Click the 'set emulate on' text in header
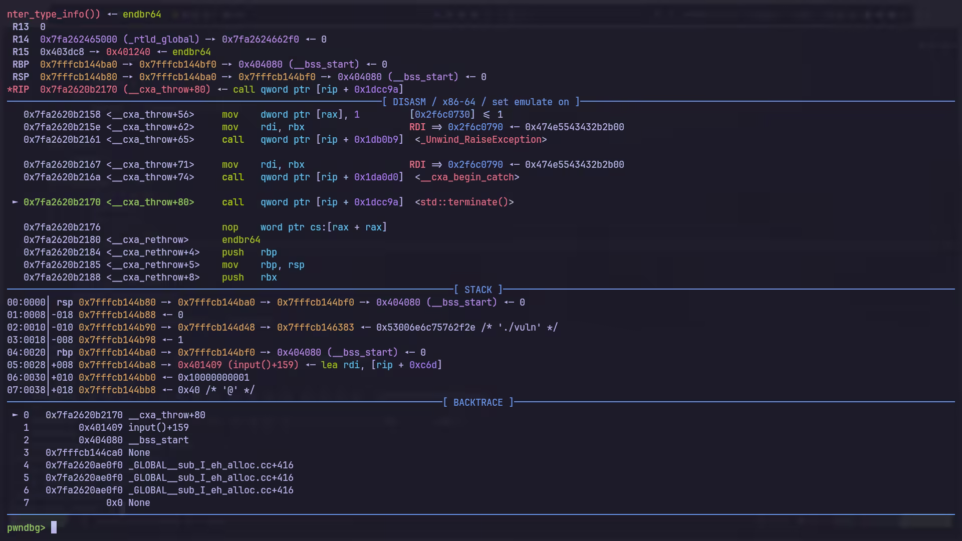Screen dimensions: 962x541 pos(531,102)
